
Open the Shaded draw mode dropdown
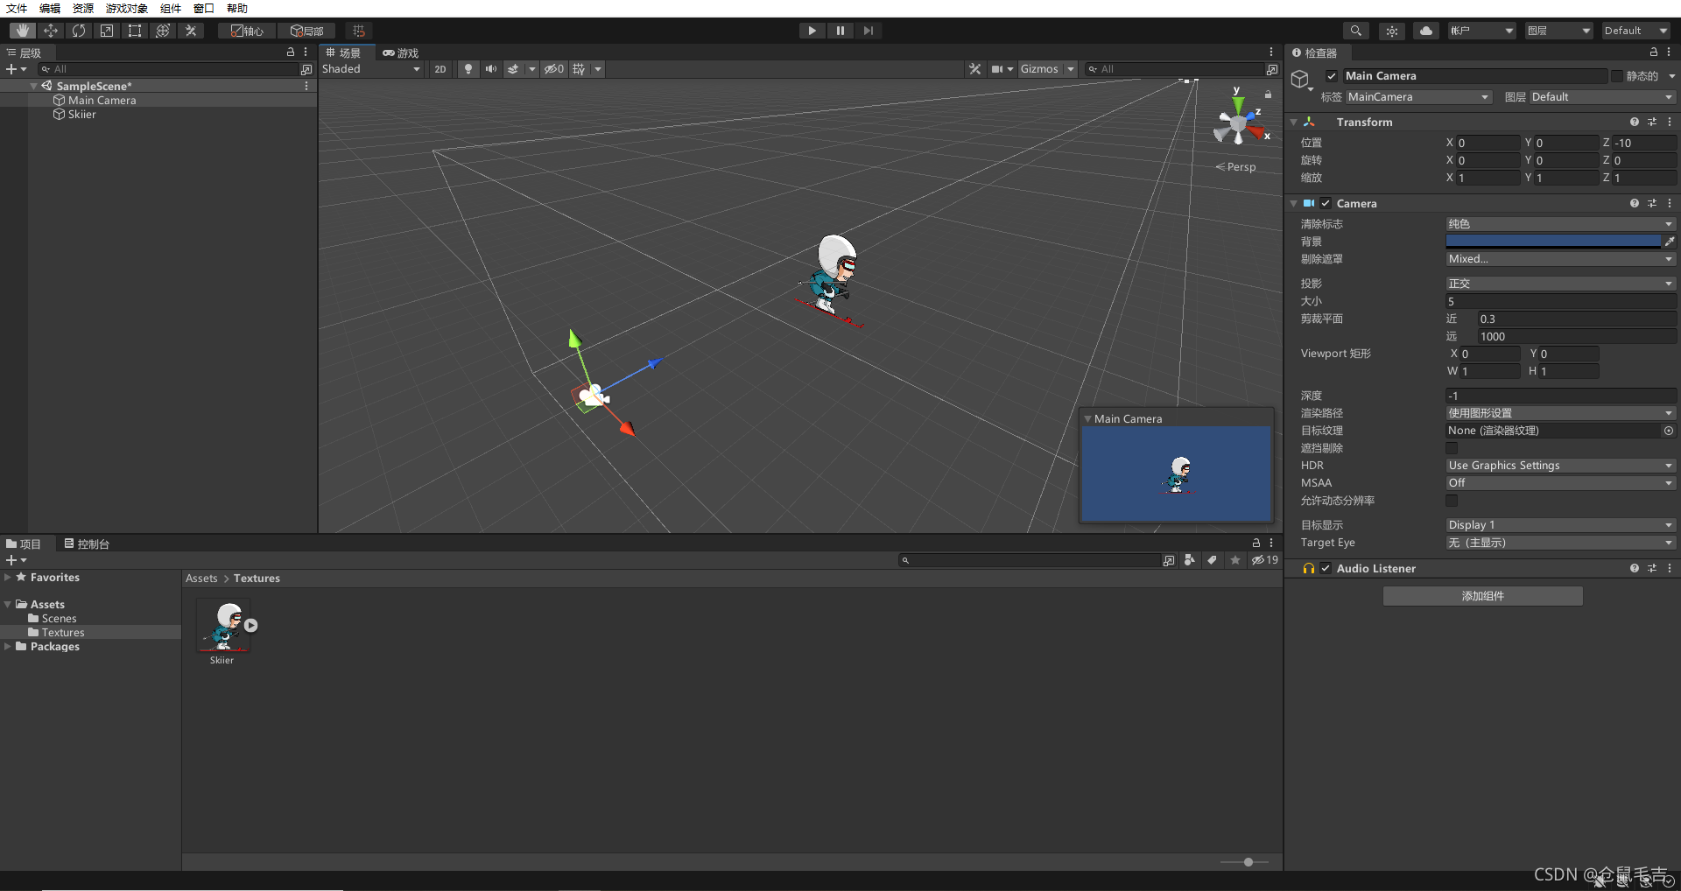pyautogui.click(x=371, y=69)
